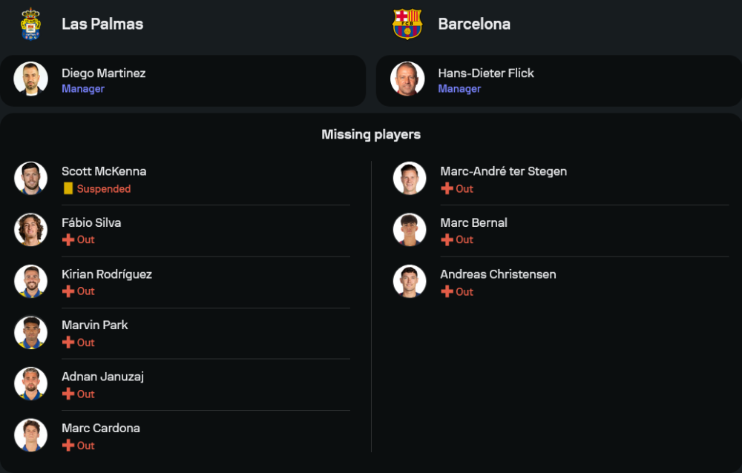Viewport: 742px width, 473px height.
Task: Select Marc Cardona's player name
Action: click(101, 428)
